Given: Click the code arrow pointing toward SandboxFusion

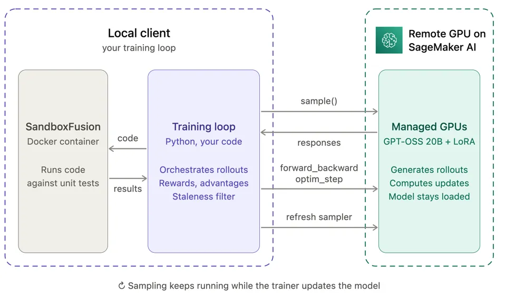Looking at the screenshot, I should tap(128, 148).
